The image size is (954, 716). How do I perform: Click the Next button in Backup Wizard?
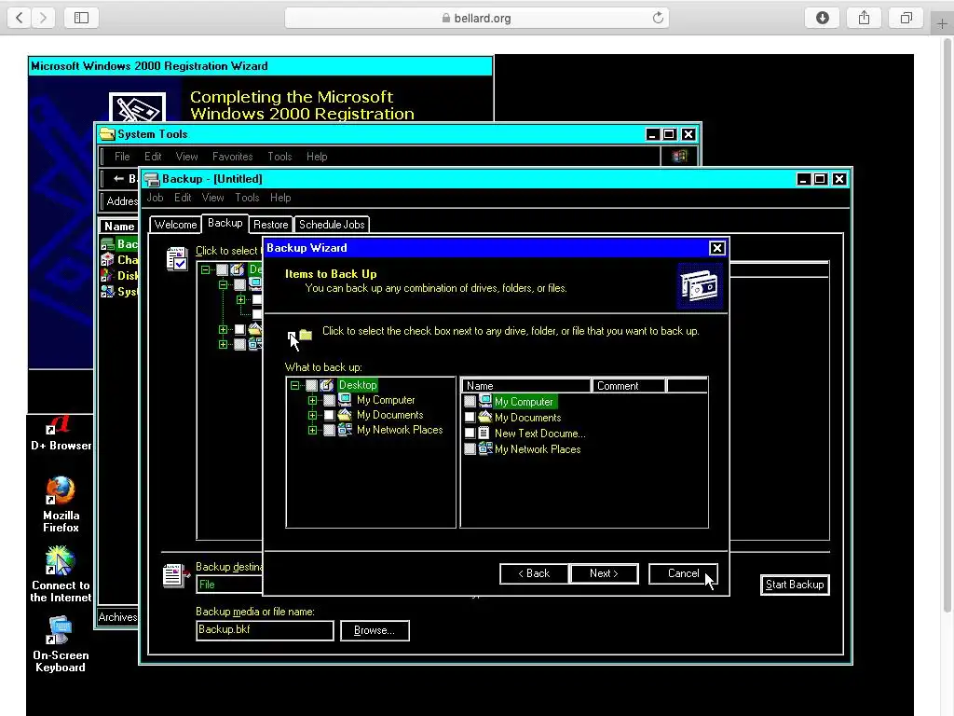(x=604, y=573)
